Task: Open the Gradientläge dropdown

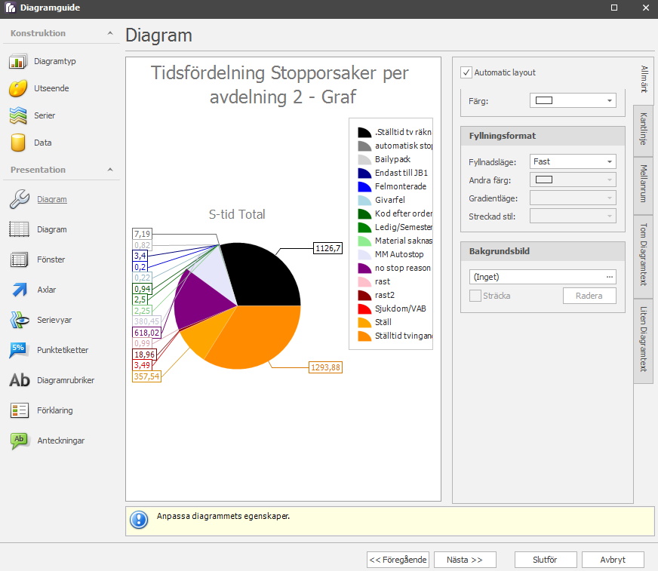Action: (573, 198)
